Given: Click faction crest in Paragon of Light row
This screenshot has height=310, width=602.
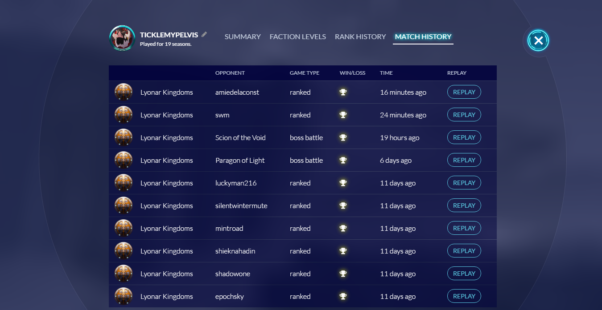Looking at the screenshot, I should (124, 160).
